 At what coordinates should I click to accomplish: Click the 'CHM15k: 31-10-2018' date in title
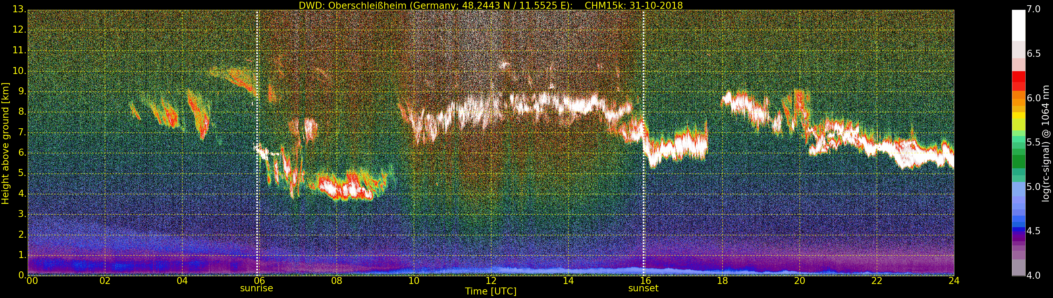click(x=634, y=5)
